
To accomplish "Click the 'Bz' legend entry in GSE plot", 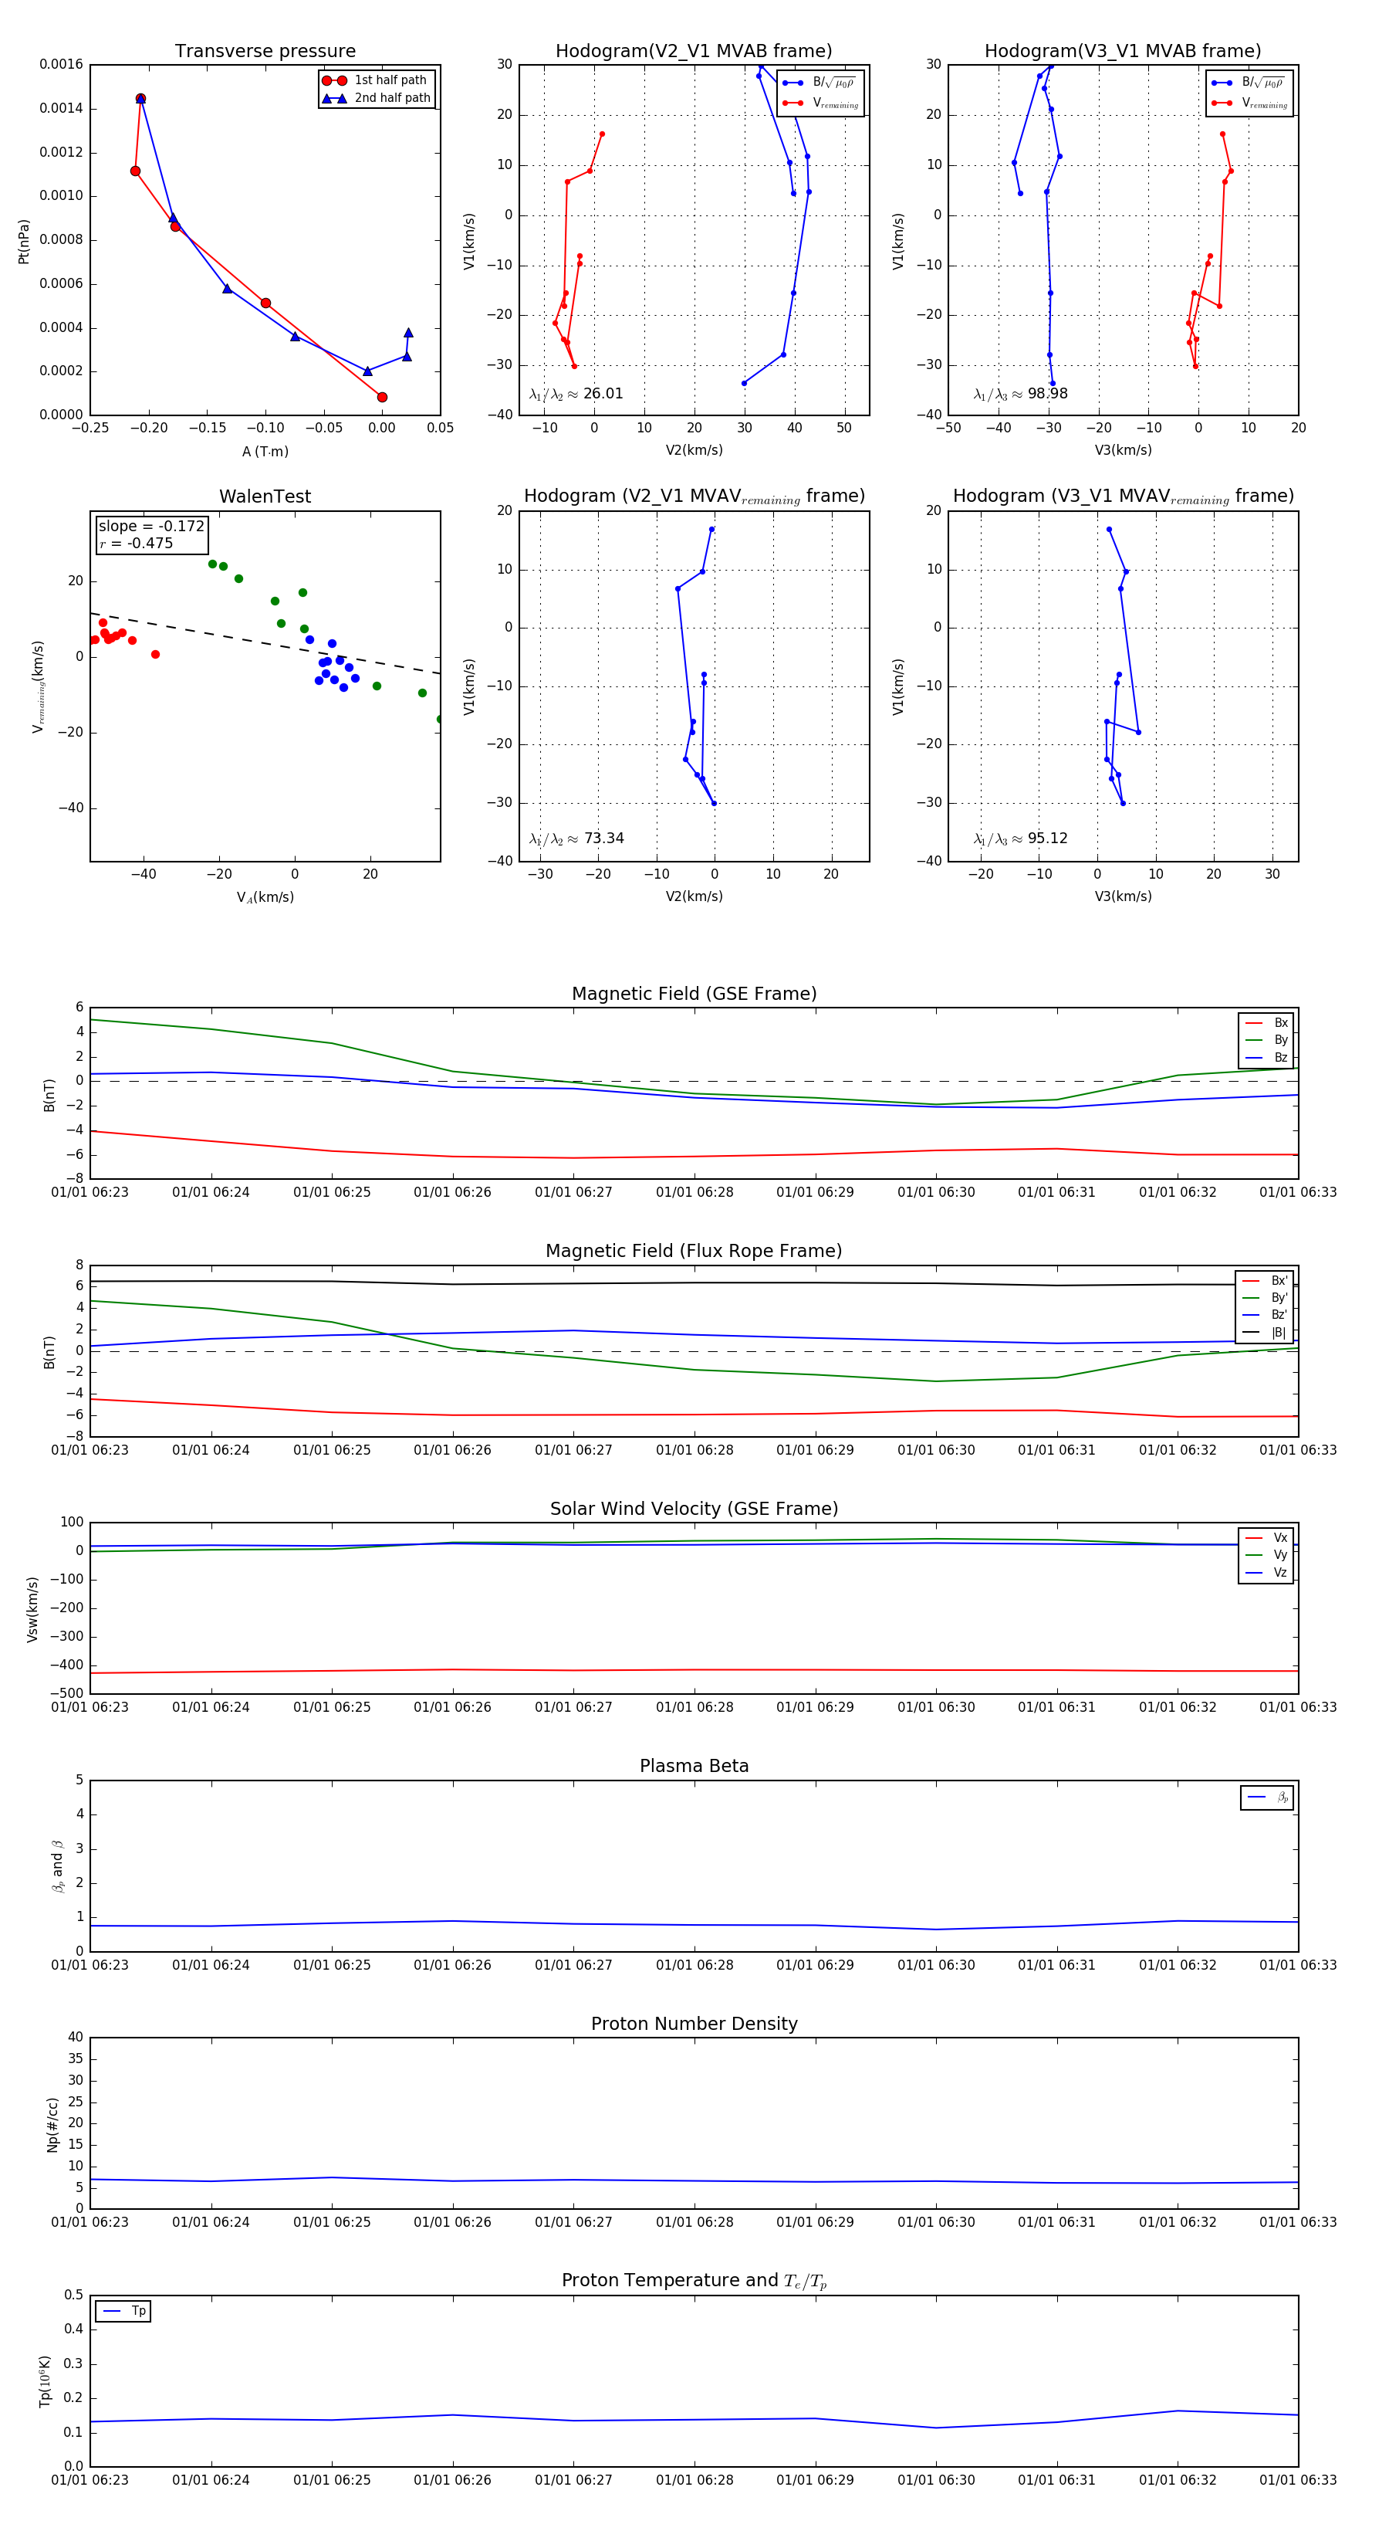I will 1266,1057.
